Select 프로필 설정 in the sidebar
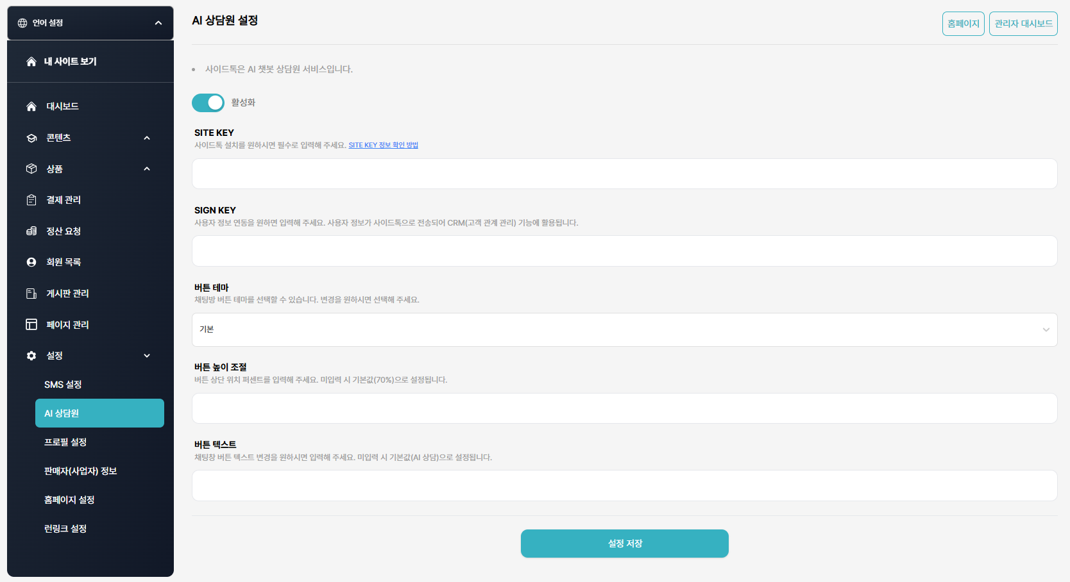This screenshot has height=582, width=1070. [x=65, y=442]
